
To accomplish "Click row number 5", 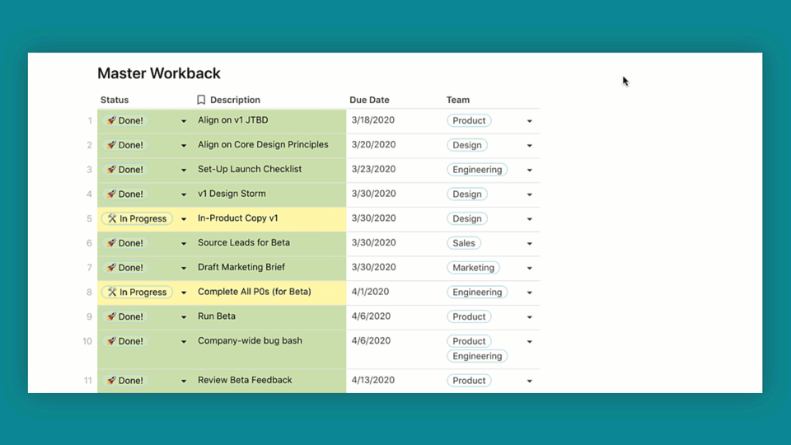I will tap(89, 219).
